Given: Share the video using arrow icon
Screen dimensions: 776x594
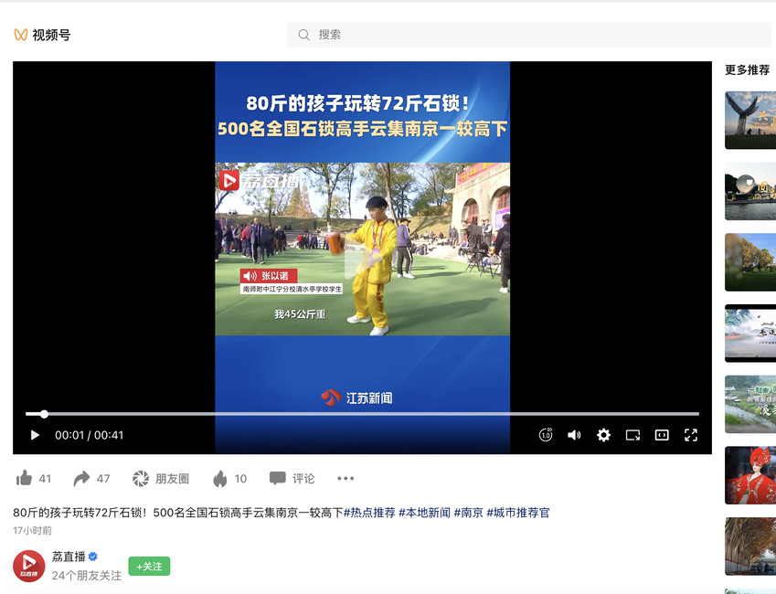Looking at the screenshot, I should (x=82, y=478).
